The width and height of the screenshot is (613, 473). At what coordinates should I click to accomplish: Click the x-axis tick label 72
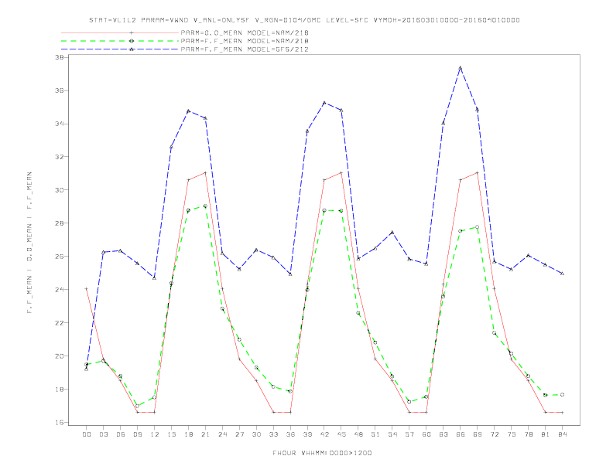[494, 434]
